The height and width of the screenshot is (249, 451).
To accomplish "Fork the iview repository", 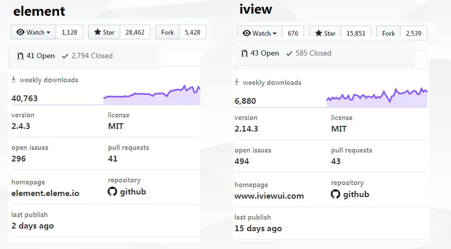I will tap(389, 33).
